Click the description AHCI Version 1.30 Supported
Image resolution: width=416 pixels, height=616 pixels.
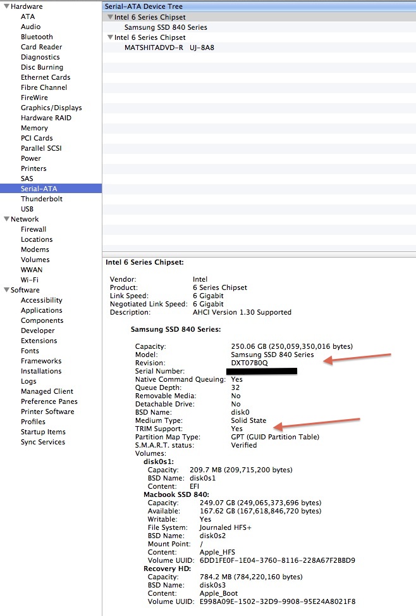click(242, 312)
